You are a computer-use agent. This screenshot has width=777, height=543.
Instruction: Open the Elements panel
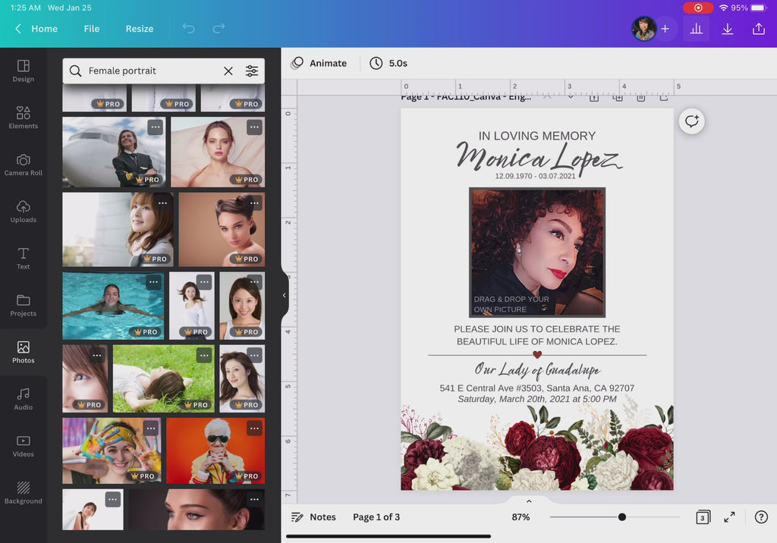[x=24, y=118]
